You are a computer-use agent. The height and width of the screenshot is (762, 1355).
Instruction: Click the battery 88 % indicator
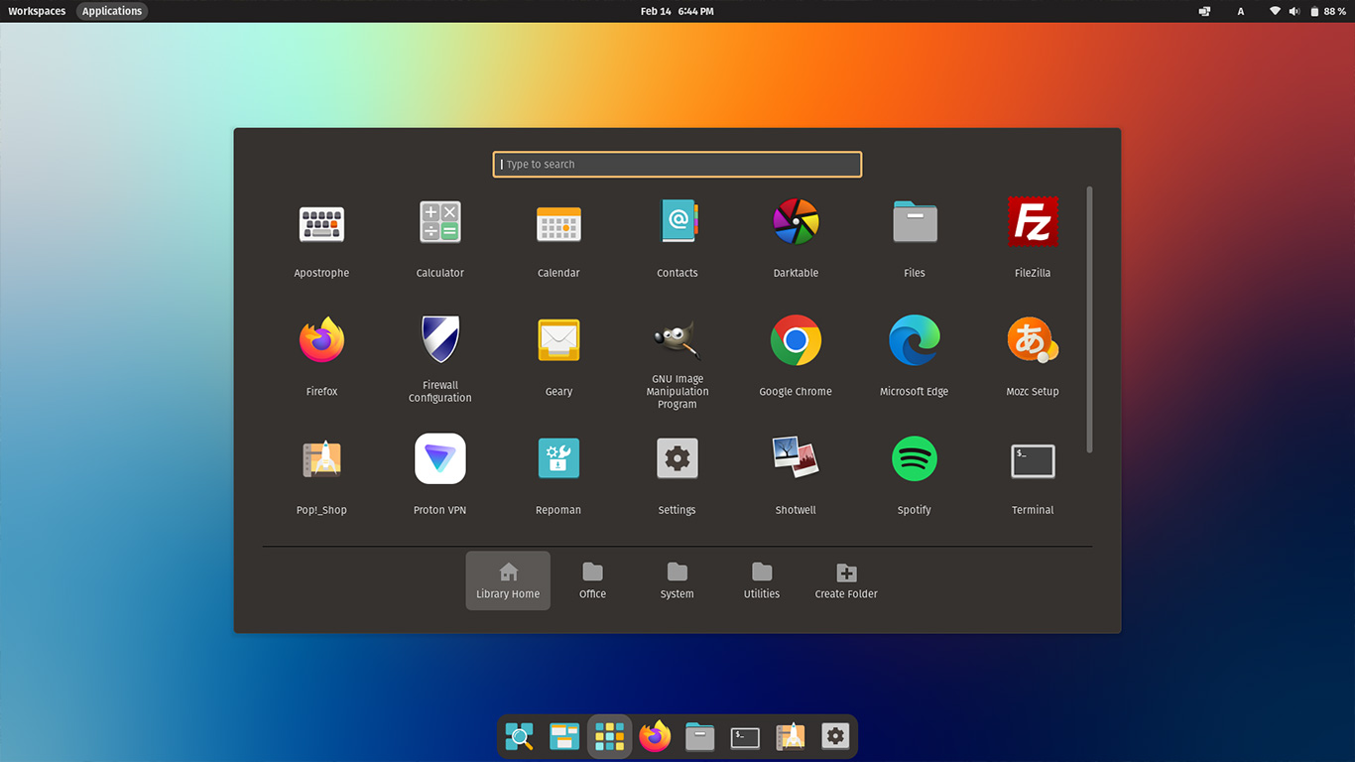click(x=1327, y=11)
